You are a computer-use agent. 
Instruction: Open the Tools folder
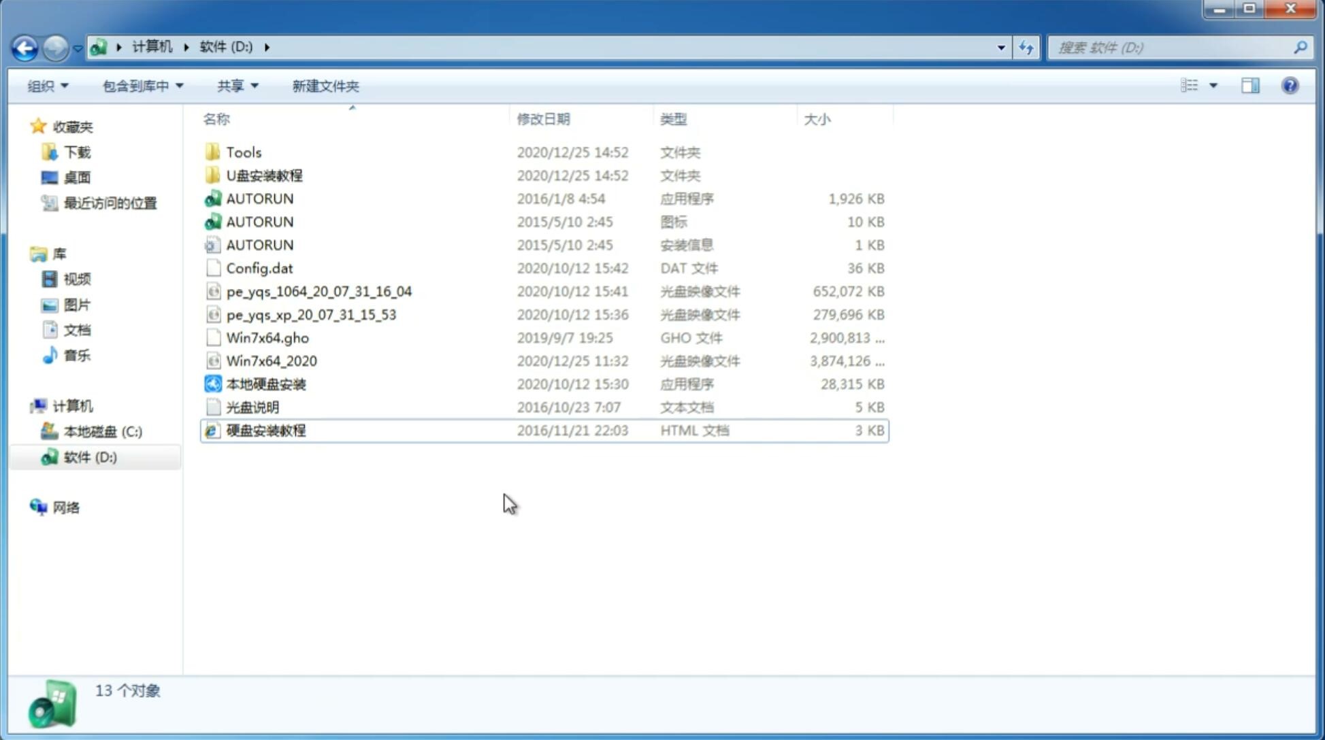[243, 152]
